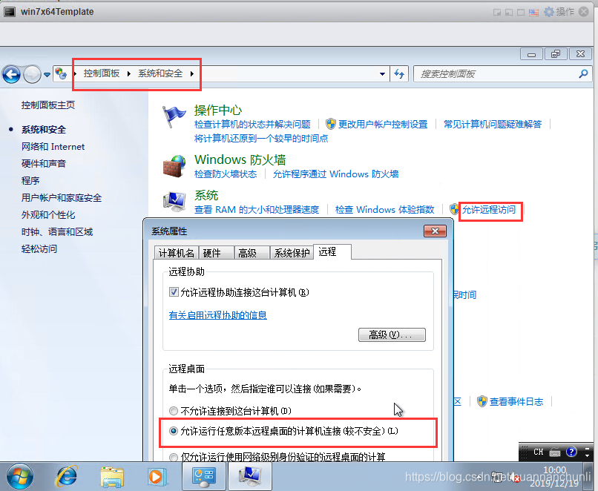Select 系统和安全 in the address breadcrumb
Viewport: 598px width, 491px height.
[160, 73]
